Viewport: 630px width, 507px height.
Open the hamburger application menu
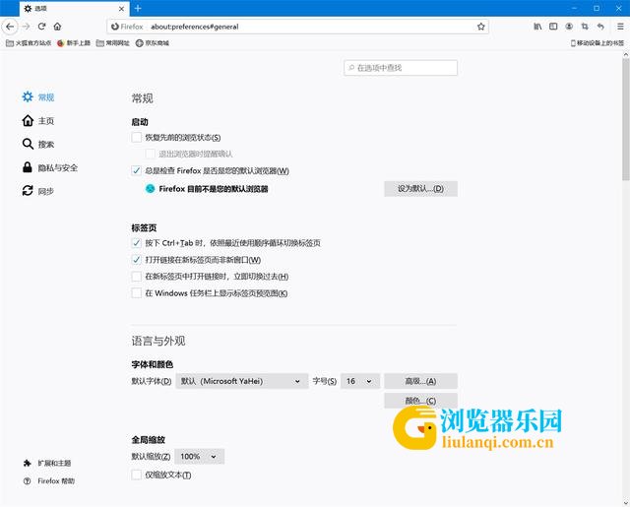620,27
